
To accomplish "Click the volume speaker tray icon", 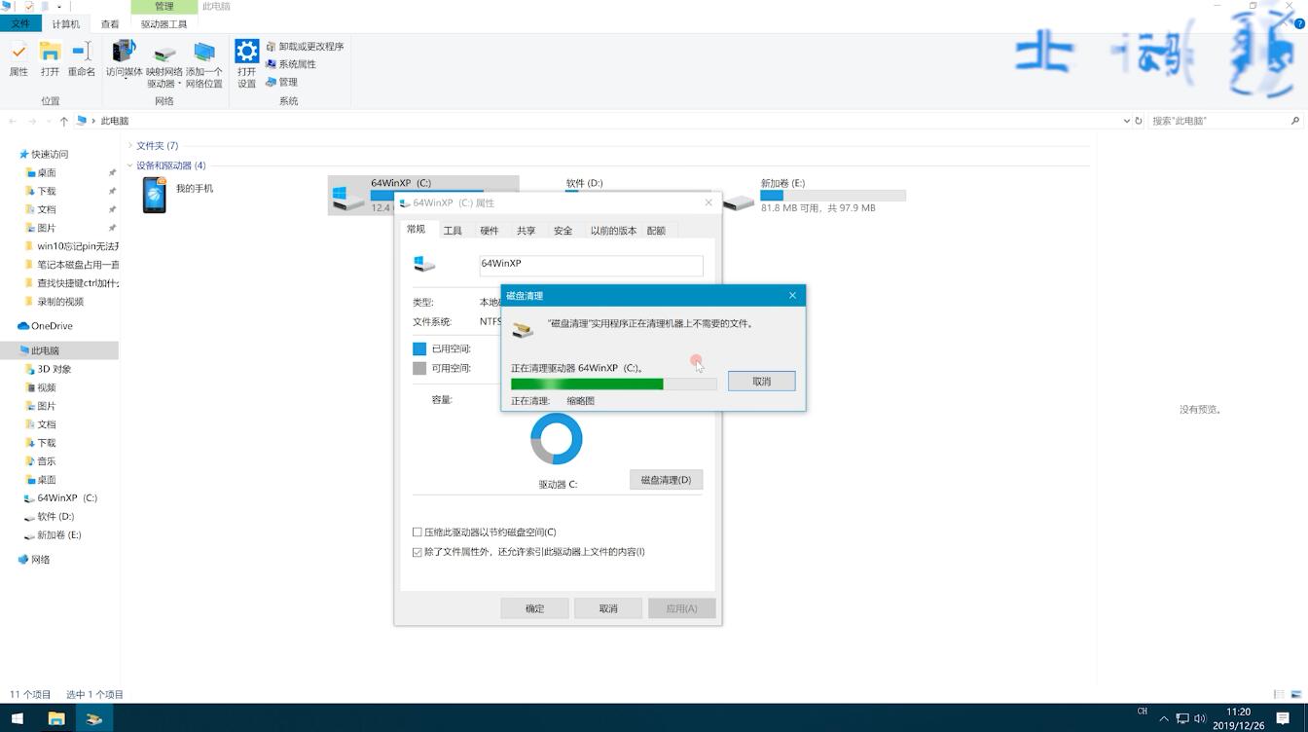I will pos(1200,719).
